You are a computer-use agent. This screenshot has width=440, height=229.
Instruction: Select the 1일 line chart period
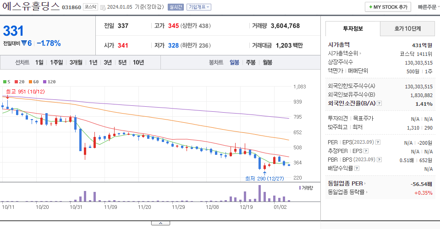[x=39, y=62]
